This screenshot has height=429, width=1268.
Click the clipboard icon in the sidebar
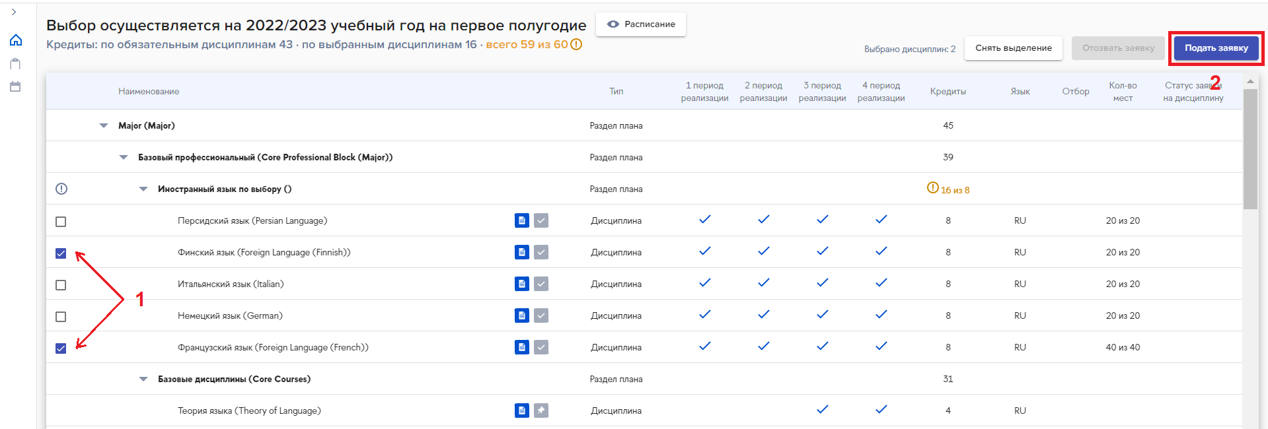tap(16, 63)
